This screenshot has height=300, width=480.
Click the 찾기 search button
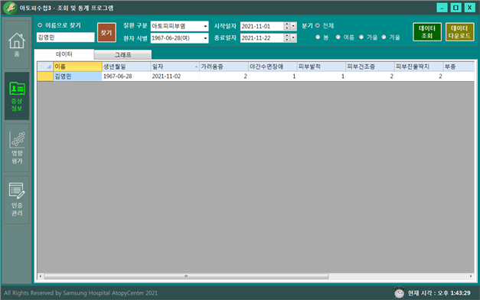pos(106,32)
